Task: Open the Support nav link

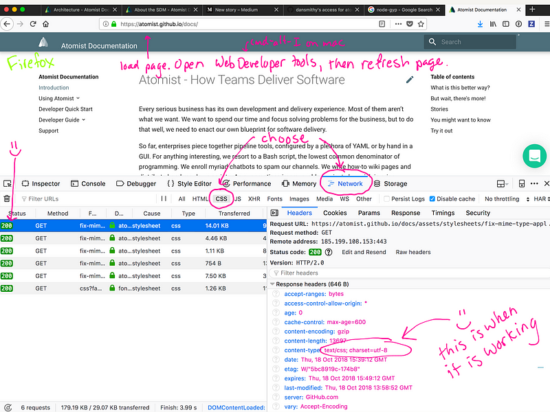Action: coord(48,130)
